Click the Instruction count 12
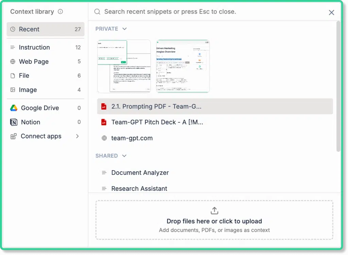Image resolution: width=348 pixels, height=255 pixels. (78, 48)
